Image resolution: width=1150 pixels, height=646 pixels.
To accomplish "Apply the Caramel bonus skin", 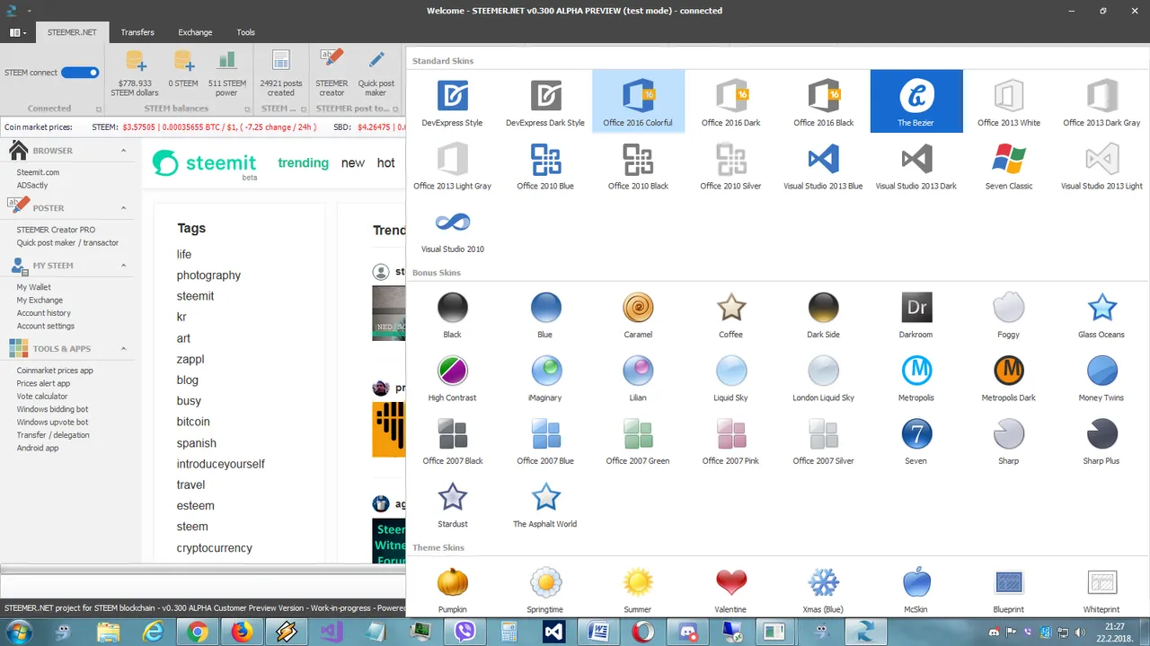I will coord(638,313).
